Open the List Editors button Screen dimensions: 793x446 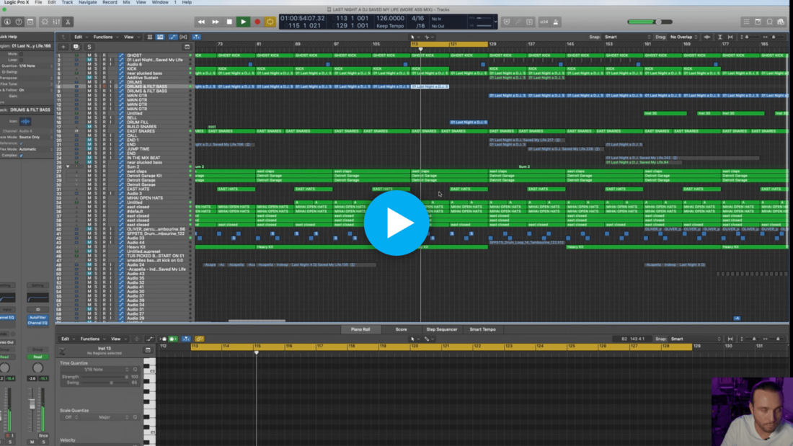click(x=746, y=22)
